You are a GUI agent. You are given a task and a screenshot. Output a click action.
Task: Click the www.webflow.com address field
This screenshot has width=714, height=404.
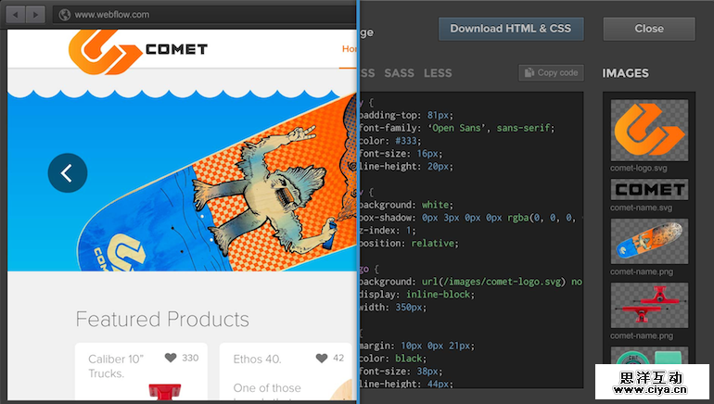tap(205, 15)
